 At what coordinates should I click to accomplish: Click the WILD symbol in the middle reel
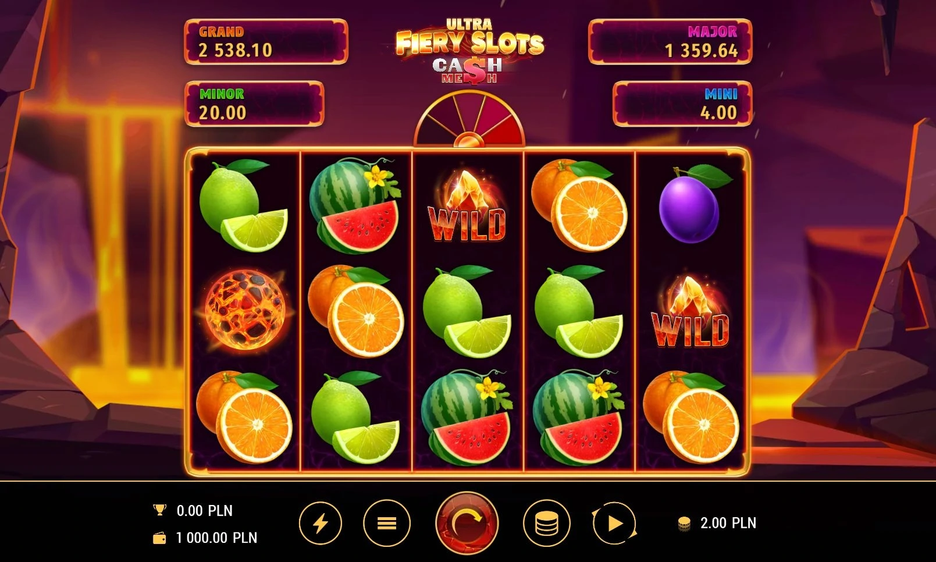(468, 205)
